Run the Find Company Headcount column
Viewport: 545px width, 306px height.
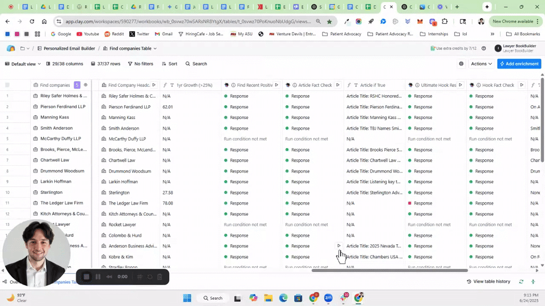coord(154,85)
